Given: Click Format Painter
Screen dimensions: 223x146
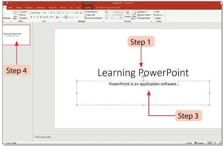Looking at the screenshot, I should (7, 18).
